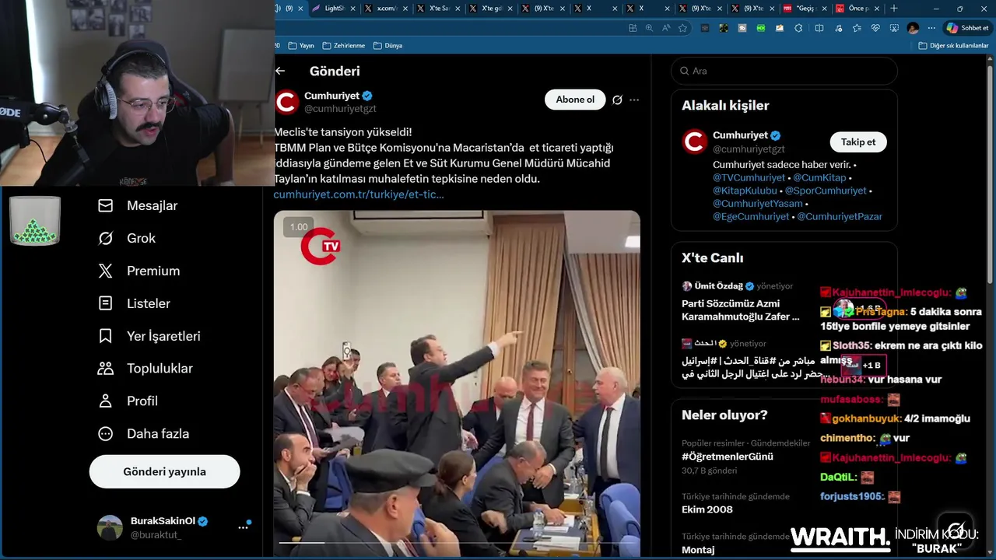
Task: Focus the Ara search field
Action: (784, 71)
